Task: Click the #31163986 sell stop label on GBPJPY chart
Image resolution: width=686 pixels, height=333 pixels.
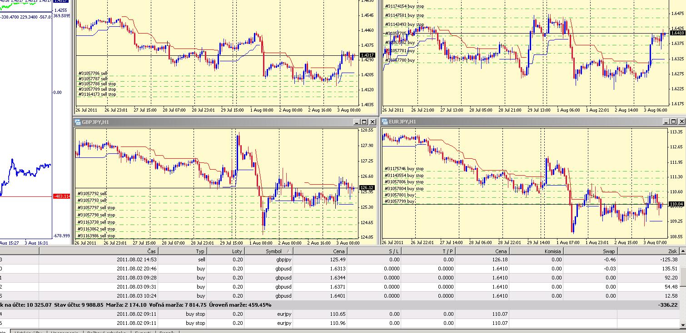Action: click(x=96, y=236)
